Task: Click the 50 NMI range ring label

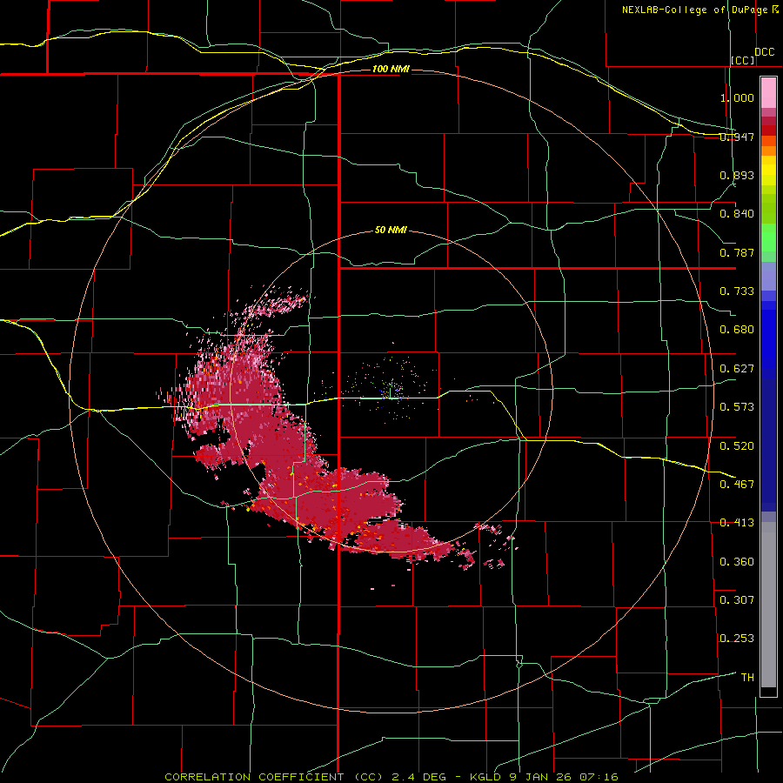Action: click(391, 230)
